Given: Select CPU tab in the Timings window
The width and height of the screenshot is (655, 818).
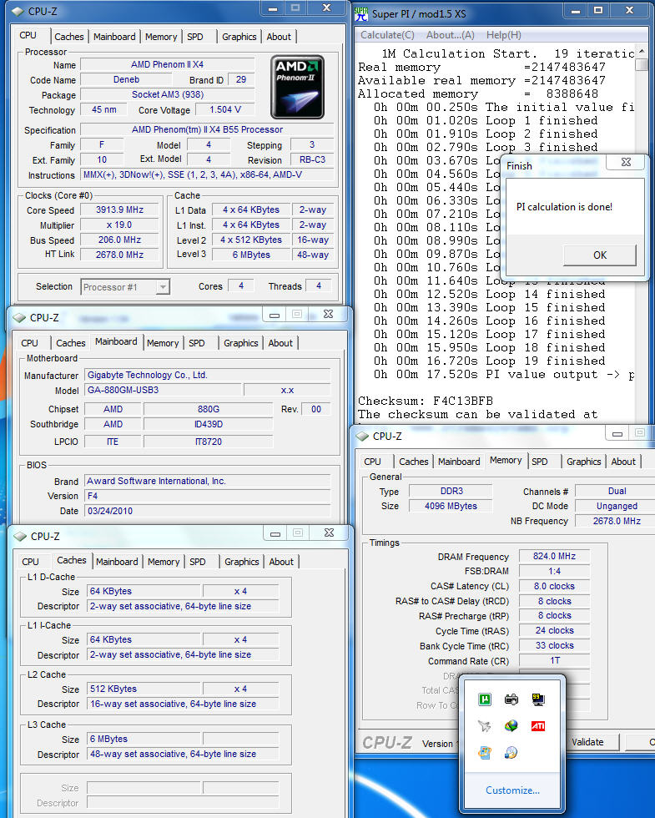Looking at the screenshot, I should [372, 461].
